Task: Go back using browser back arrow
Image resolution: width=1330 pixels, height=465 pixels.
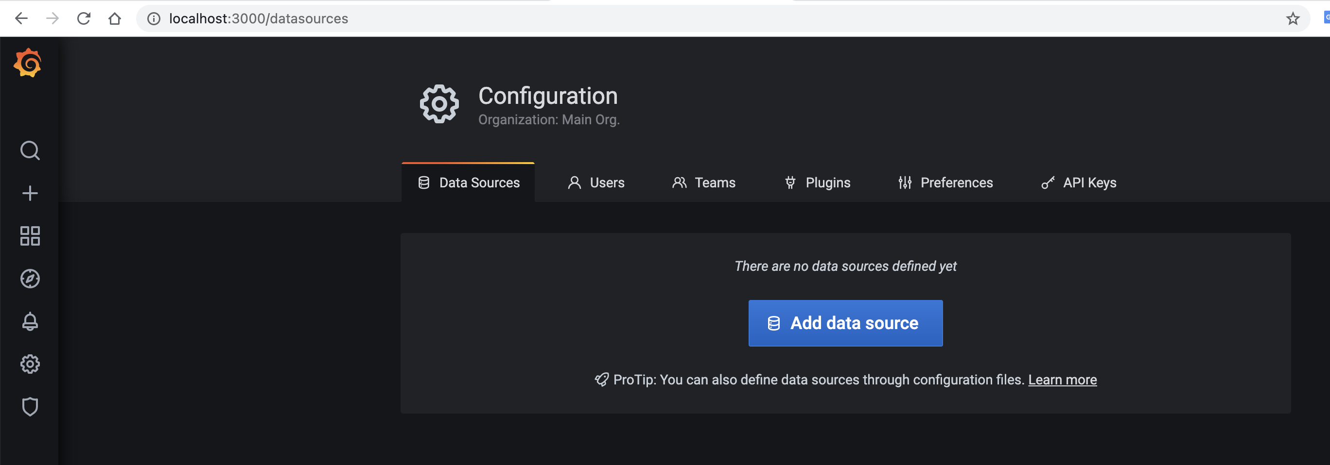Action: 21,18
